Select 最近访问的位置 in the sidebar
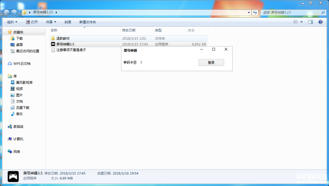329x186 pixels. click(28, 51)
